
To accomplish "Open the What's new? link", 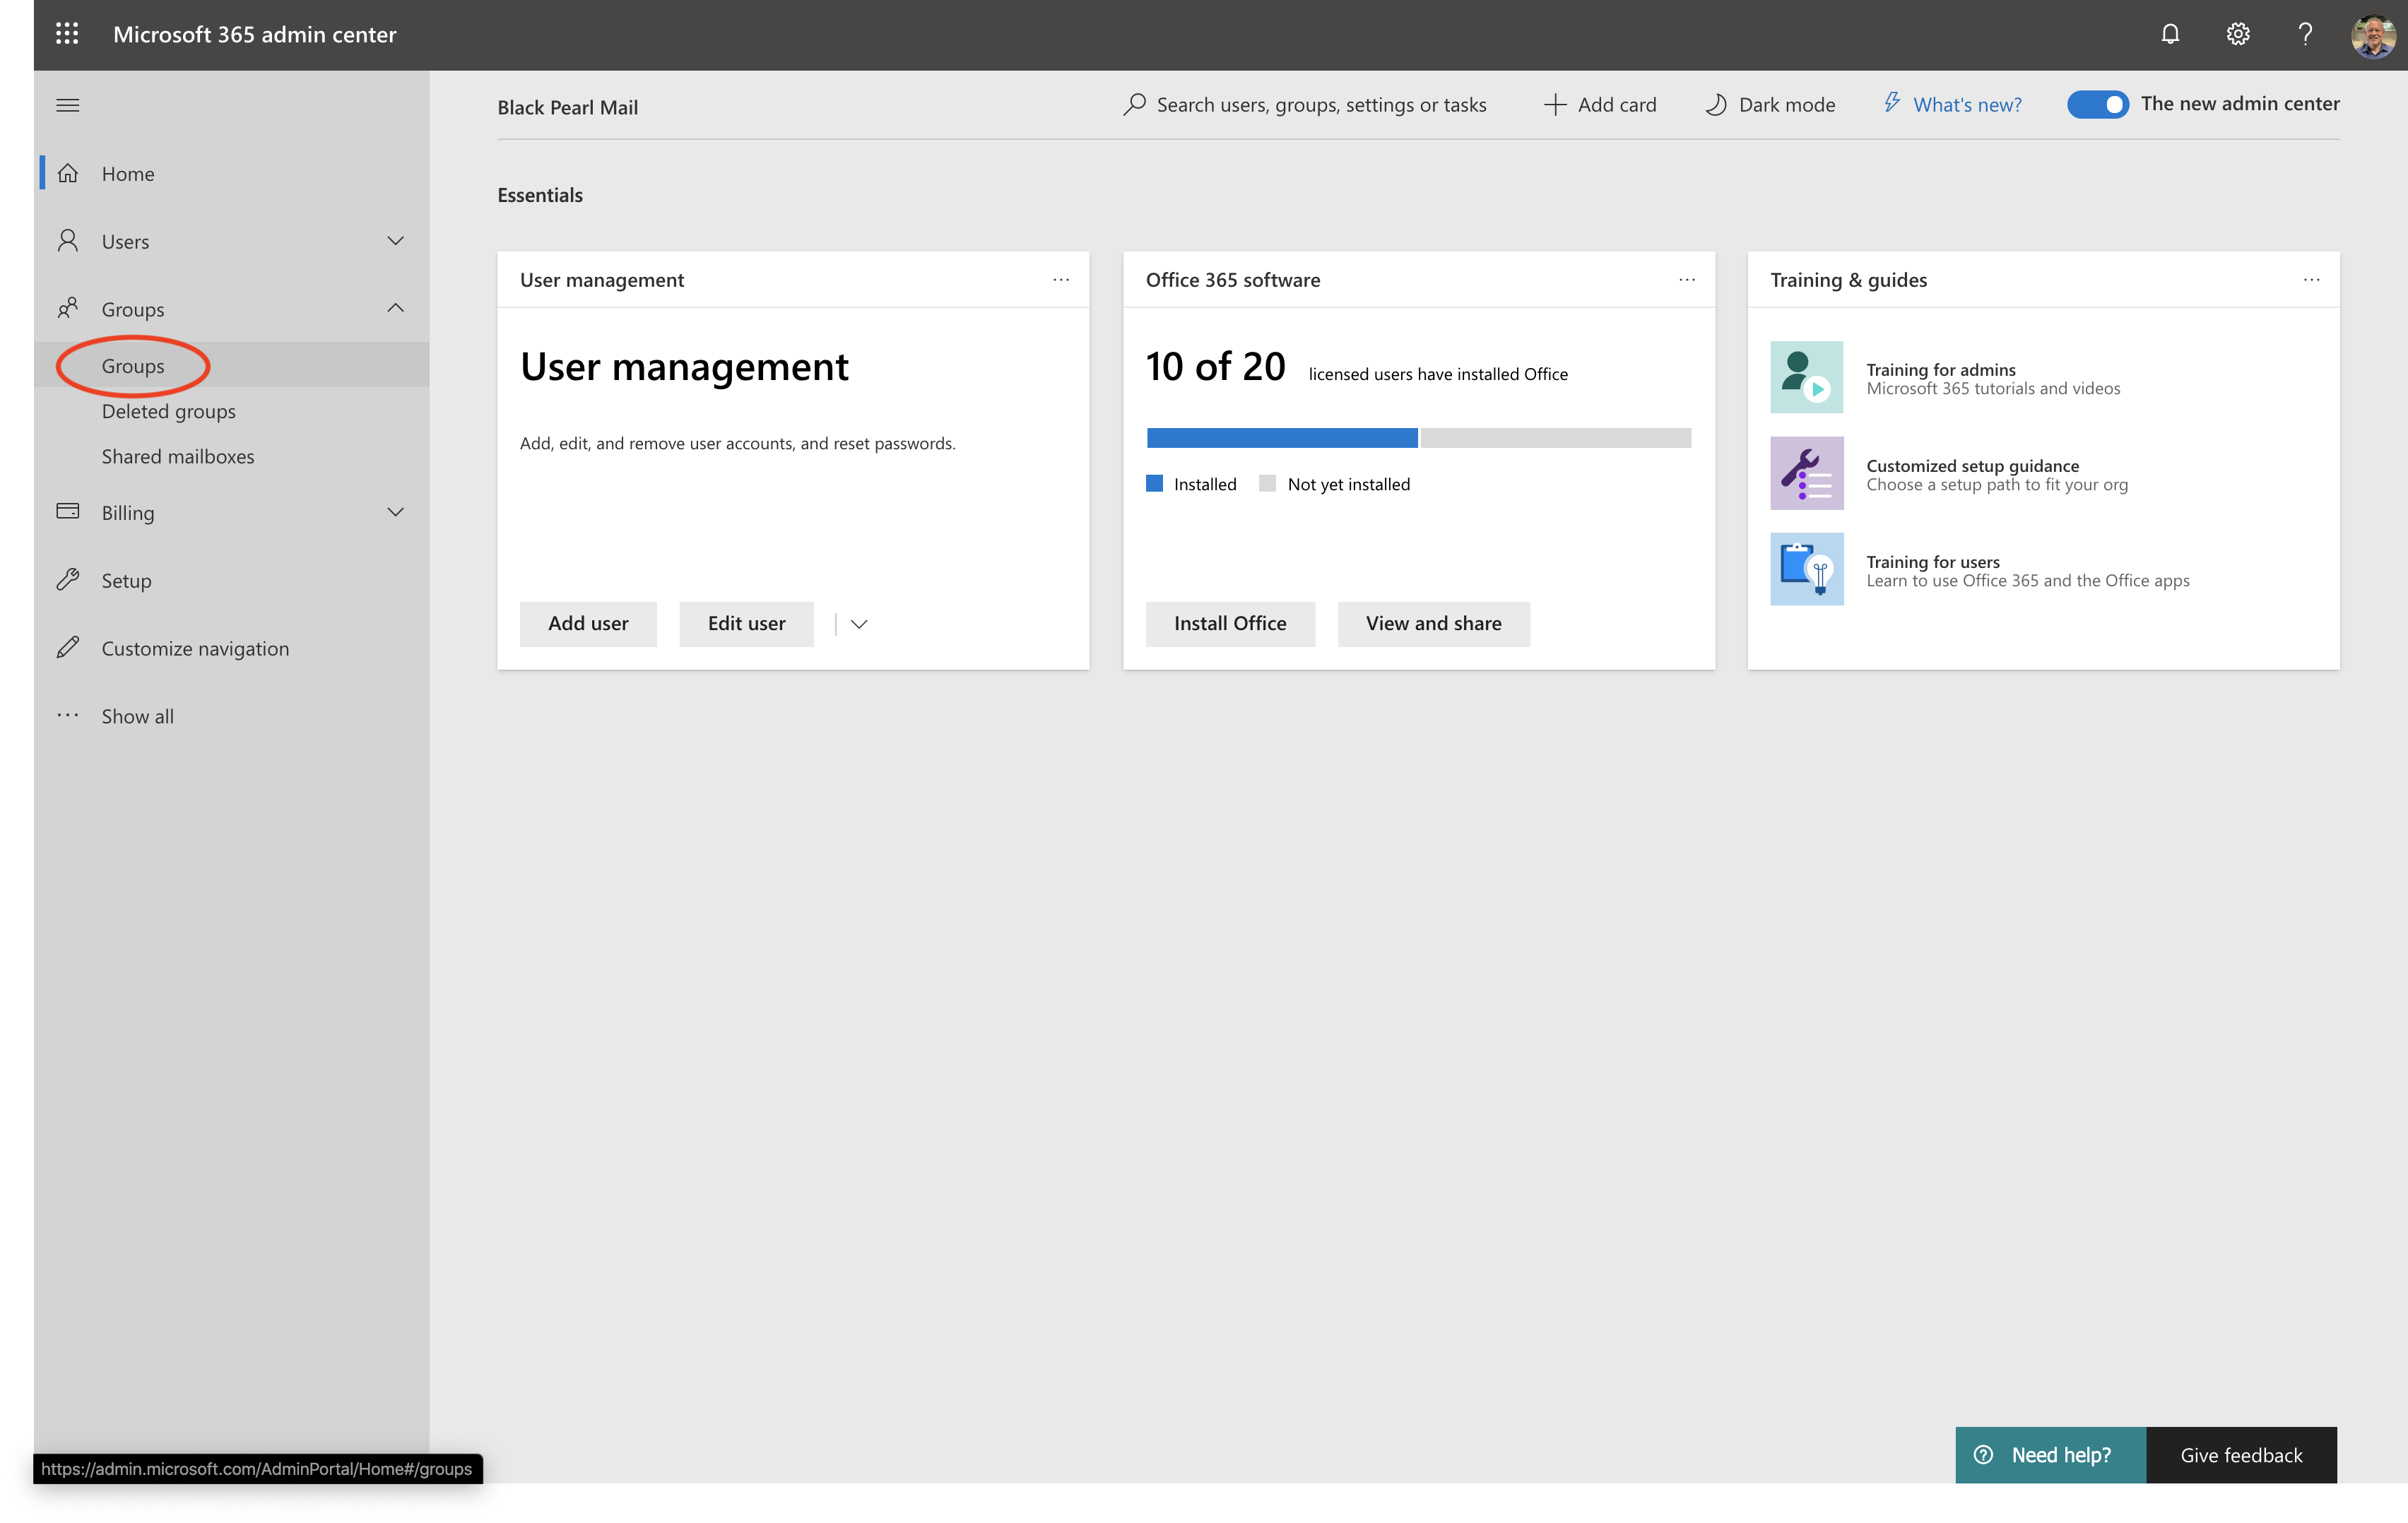I will (x=1966, y=105).
